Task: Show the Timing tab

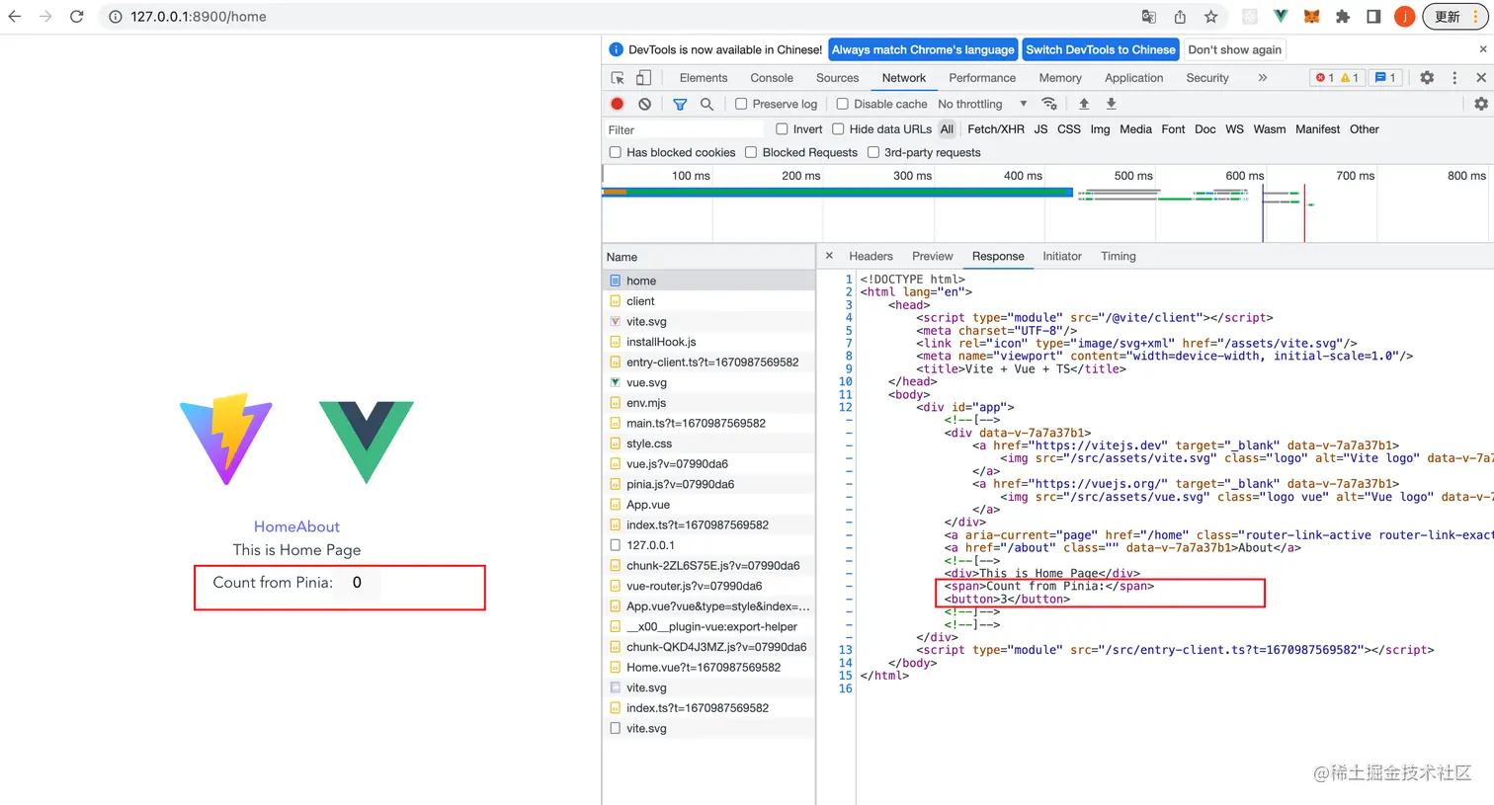Action: [1119, 256]
